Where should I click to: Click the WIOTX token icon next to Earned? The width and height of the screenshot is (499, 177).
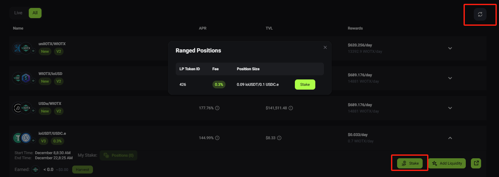point(35,169)
